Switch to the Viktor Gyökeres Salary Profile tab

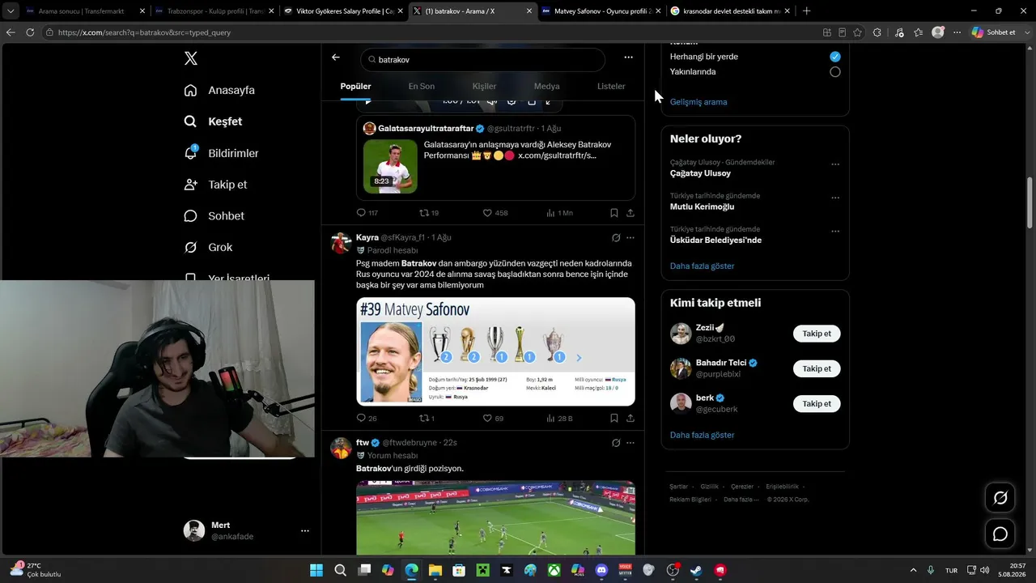pyautogui.click(x=342, y=11)
